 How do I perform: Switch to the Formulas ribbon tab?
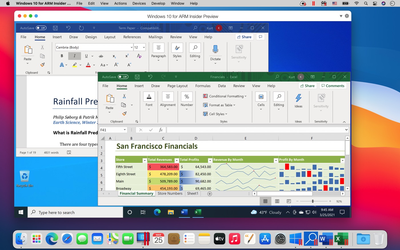[x=203, y=86]
